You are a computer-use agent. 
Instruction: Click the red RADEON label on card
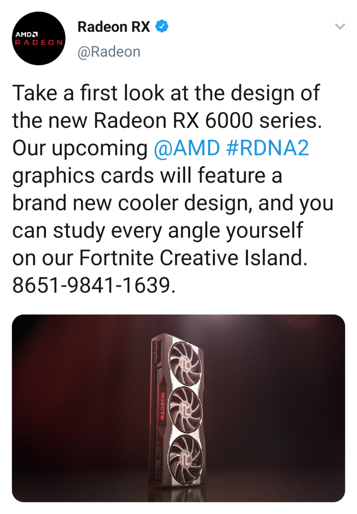click(163, 406)
